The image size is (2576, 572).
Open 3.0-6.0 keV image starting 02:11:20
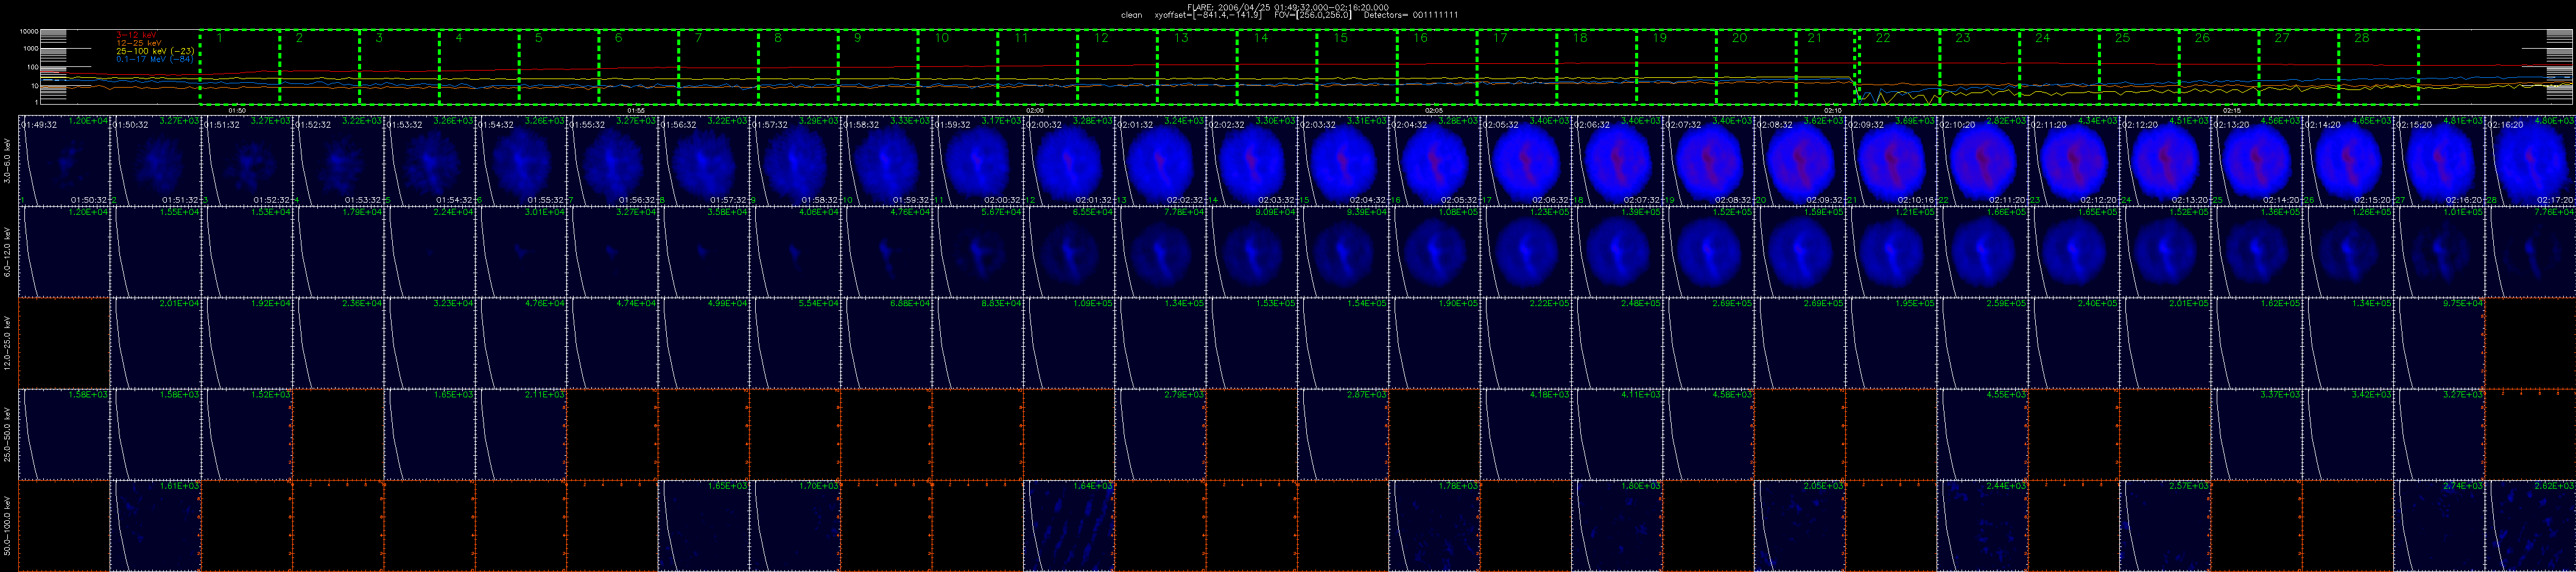point(2074,161)
